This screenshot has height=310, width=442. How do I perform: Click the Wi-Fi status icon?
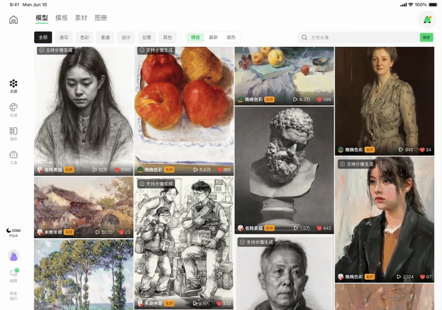pos(411,4)
